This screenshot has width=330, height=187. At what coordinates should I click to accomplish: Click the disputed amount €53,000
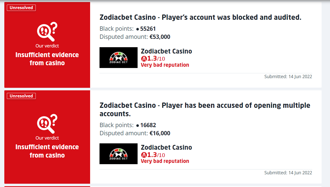coord(160,37)
